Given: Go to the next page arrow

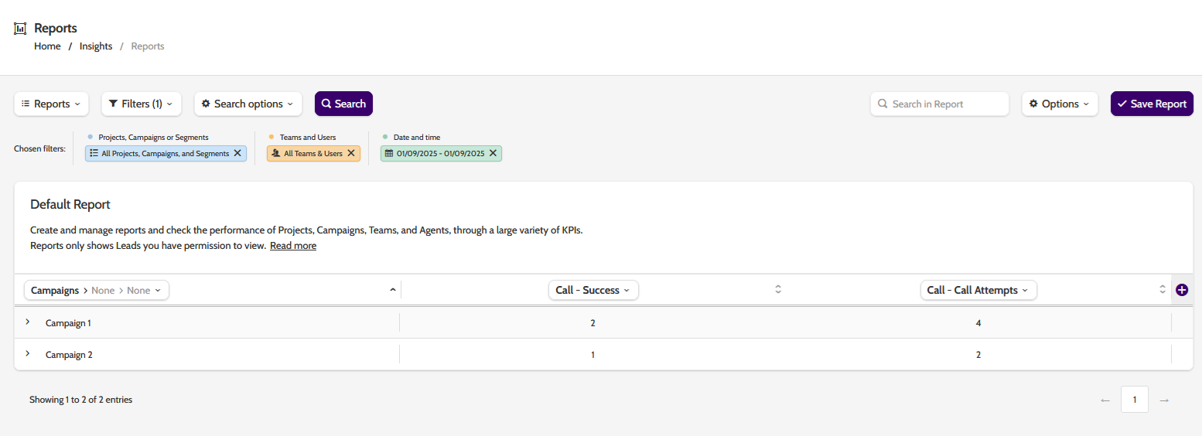Looking at the screenshot, I should pos(1164,400).
